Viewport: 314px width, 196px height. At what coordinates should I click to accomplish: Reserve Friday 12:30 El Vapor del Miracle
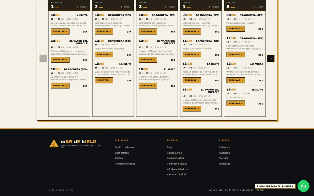click(x=148, y=60)
